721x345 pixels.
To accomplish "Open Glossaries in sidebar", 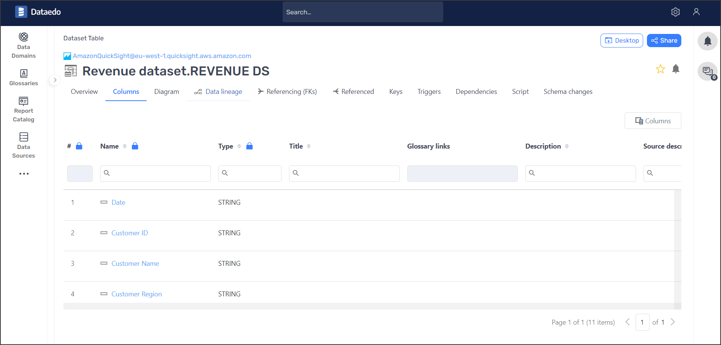I will [x=23, y=78].
